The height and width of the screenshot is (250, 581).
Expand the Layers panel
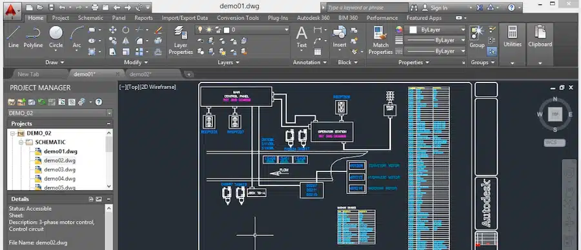pyautogui.click(x=228, y=63)
